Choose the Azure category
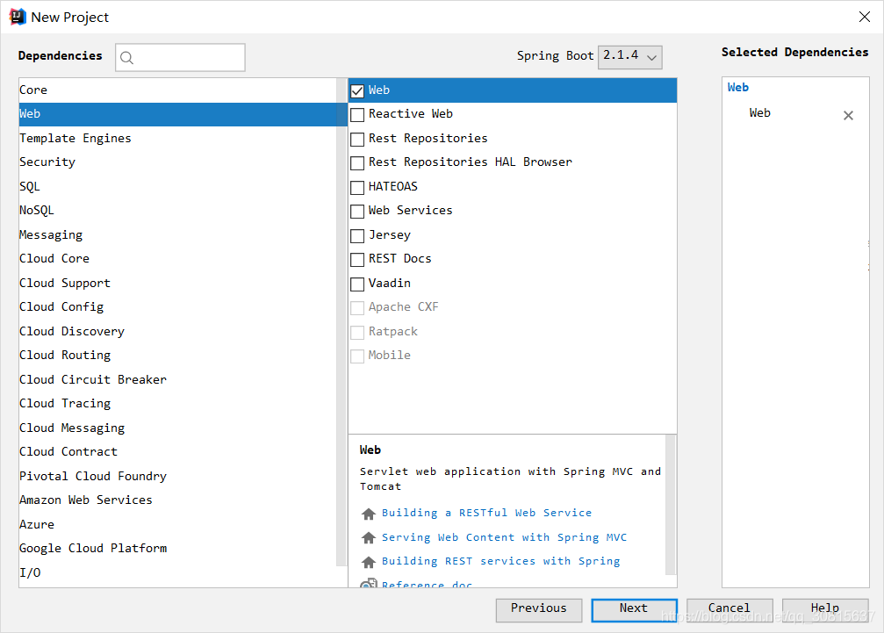Screen dimensions: 884x633 click(177, 524)
